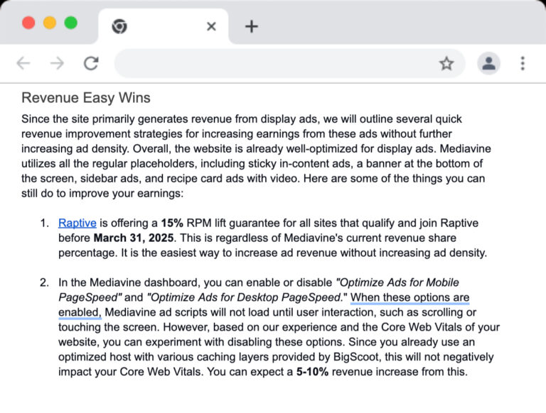Screen dimensions: 546x413
Task: Click the word 'BigScoot' in item 2
Action: point(358,357)
